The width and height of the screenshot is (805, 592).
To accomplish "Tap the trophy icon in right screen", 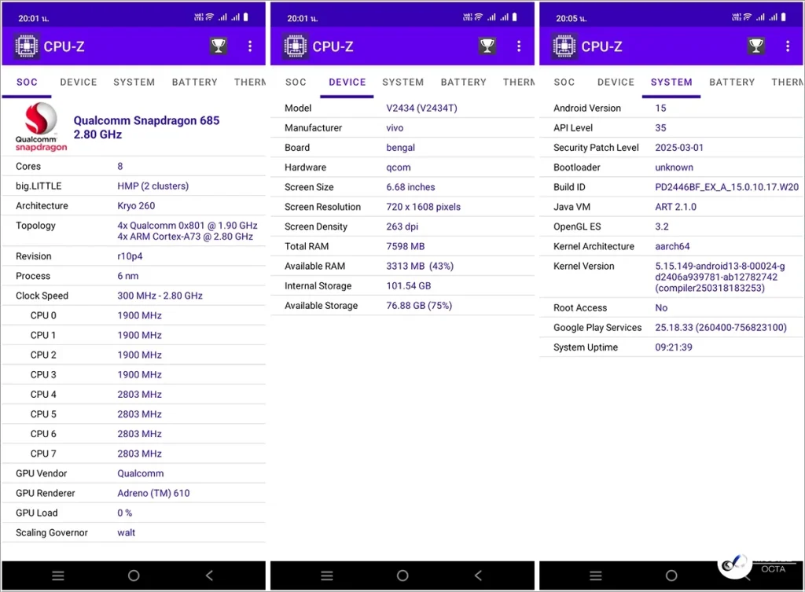I will point(755,46).
